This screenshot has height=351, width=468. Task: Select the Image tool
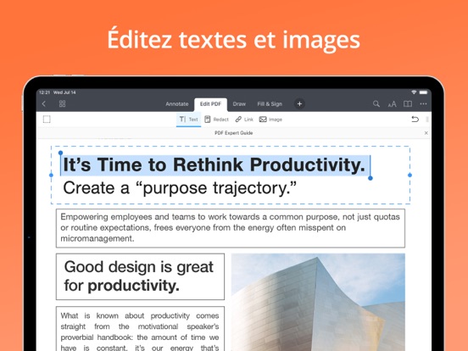[x=270, y=120]
